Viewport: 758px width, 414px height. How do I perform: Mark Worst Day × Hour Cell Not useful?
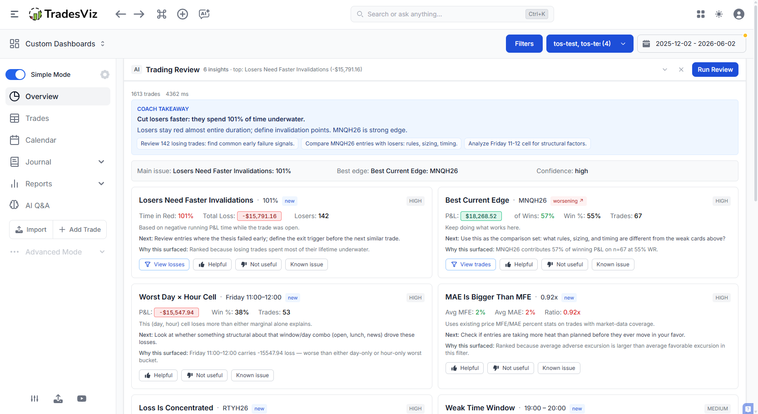point(205,375)
